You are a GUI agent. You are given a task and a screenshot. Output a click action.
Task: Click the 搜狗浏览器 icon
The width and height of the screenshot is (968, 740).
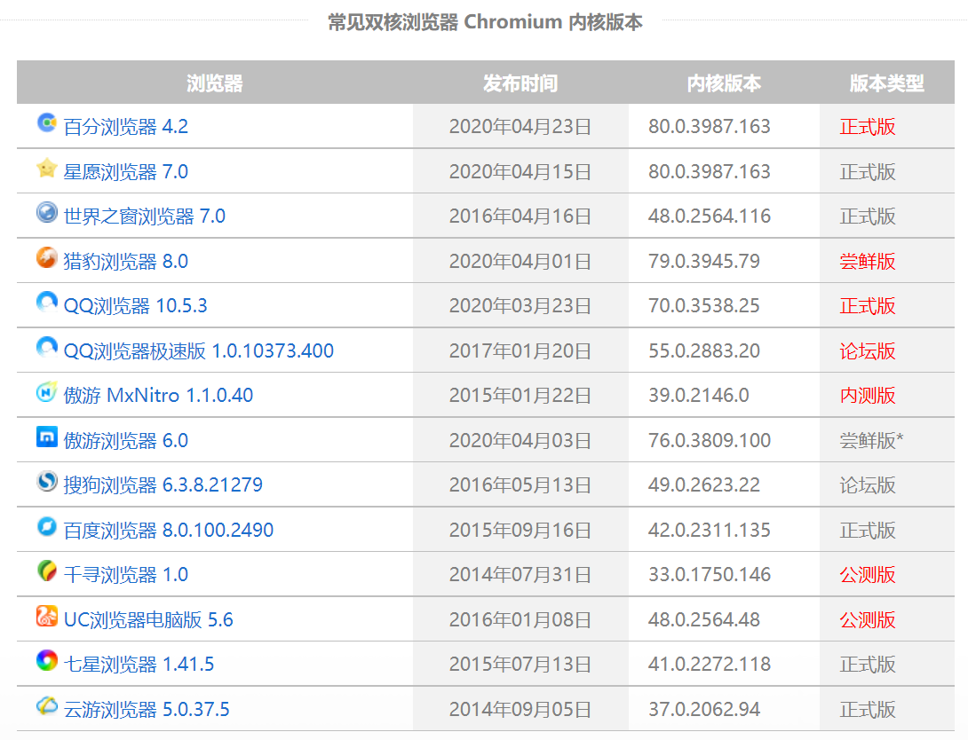(x=47, y=482)
